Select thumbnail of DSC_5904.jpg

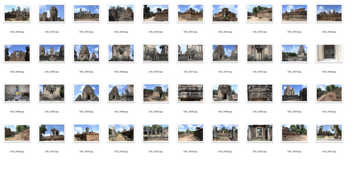(295, 93)
